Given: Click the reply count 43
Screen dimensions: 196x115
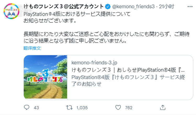Looking at the screenshot, I should (36, 107).
